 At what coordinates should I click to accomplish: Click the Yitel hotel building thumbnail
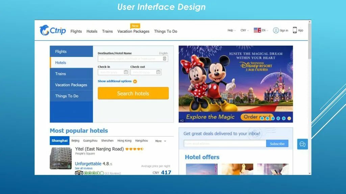(x=61, y=158)
